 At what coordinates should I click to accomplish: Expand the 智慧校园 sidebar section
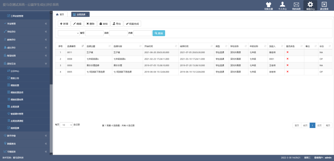25,56
